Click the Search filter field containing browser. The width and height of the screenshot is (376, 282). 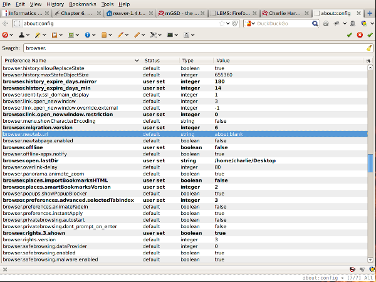pyautogui.click(x=198, y=48)
